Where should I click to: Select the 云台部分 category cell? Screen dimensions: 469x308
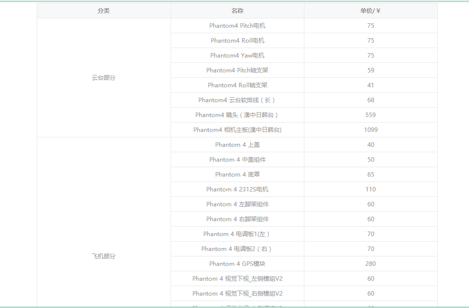click(x=104, y=78)
